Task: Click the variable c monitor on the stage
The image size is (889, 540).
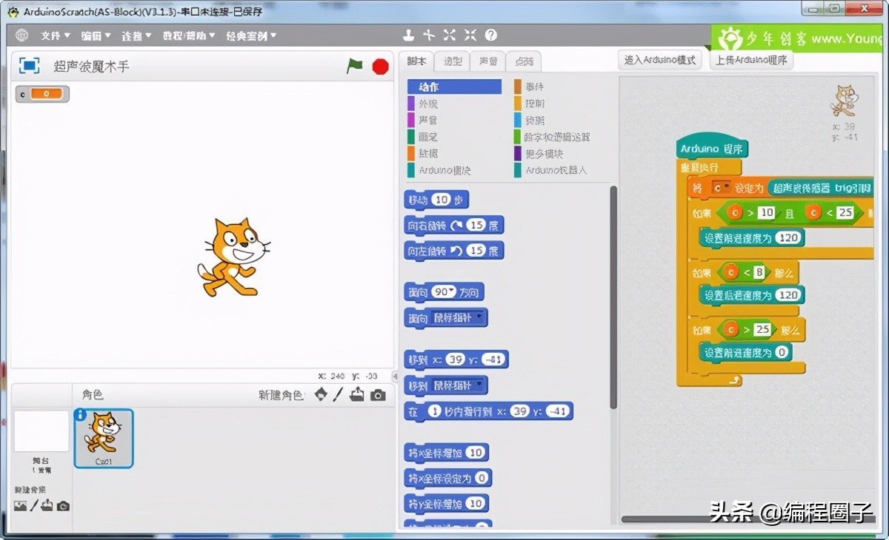Action: coord(42,94)
